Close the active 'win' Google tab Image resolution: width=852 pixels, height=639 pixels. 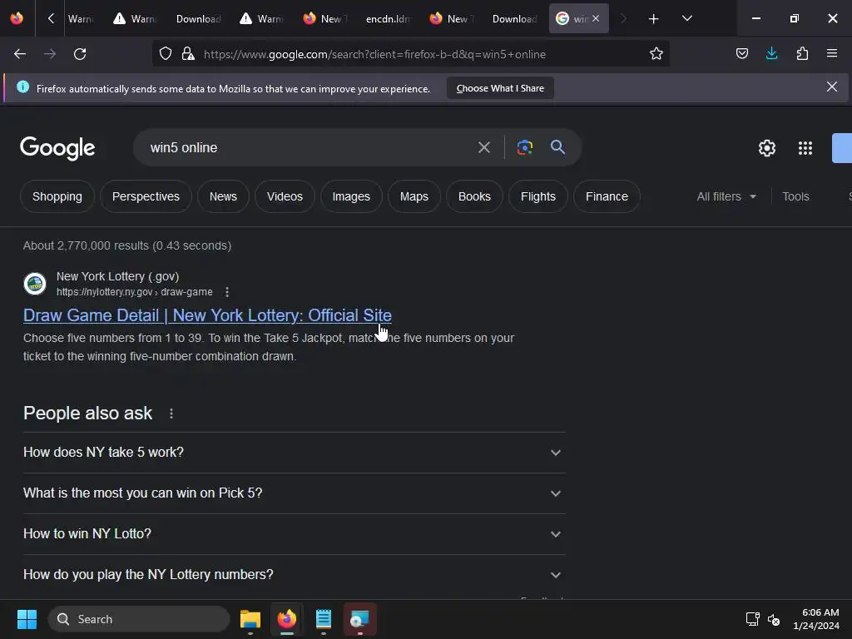(596, 18)
